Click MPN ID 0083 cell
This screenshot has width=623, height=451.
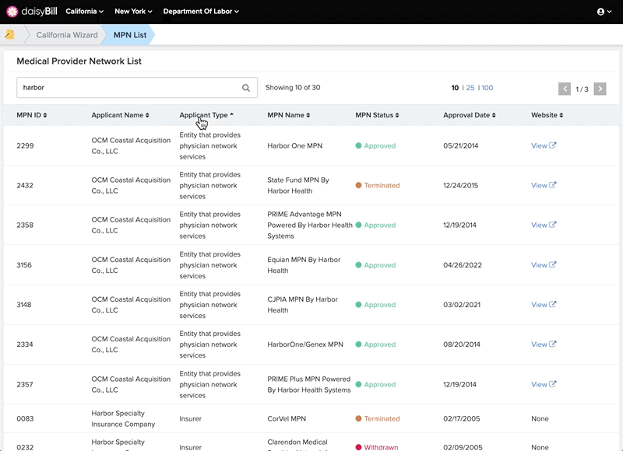tap(25, 418)
